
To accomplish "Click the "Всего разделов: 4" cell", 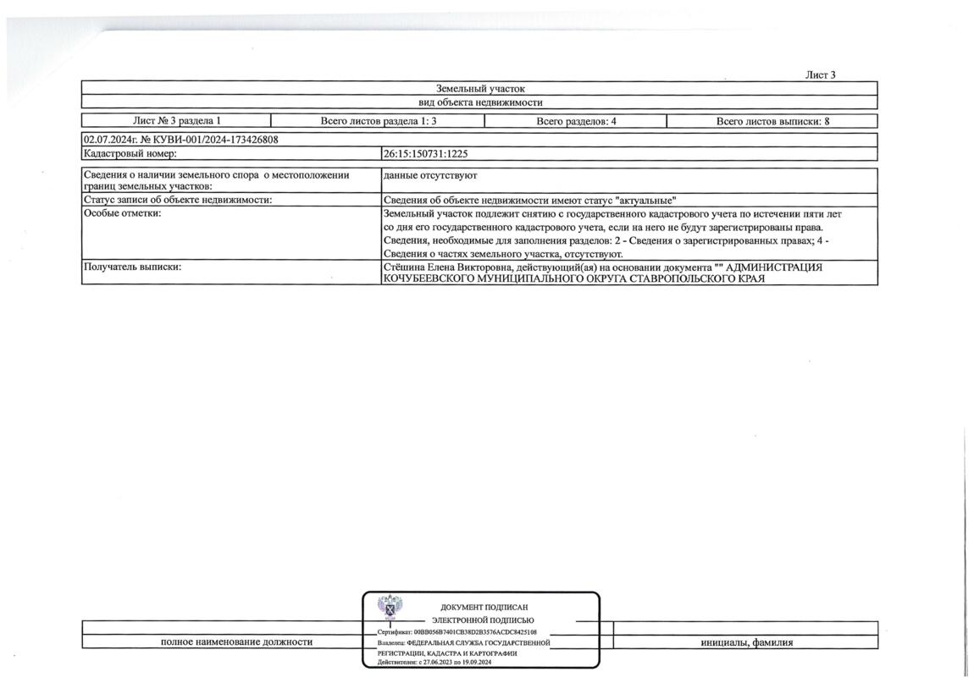I will click(576, 121).
